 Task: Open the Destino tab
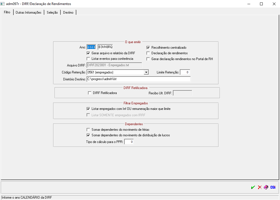pyautogui.click(x=68, y=13)
